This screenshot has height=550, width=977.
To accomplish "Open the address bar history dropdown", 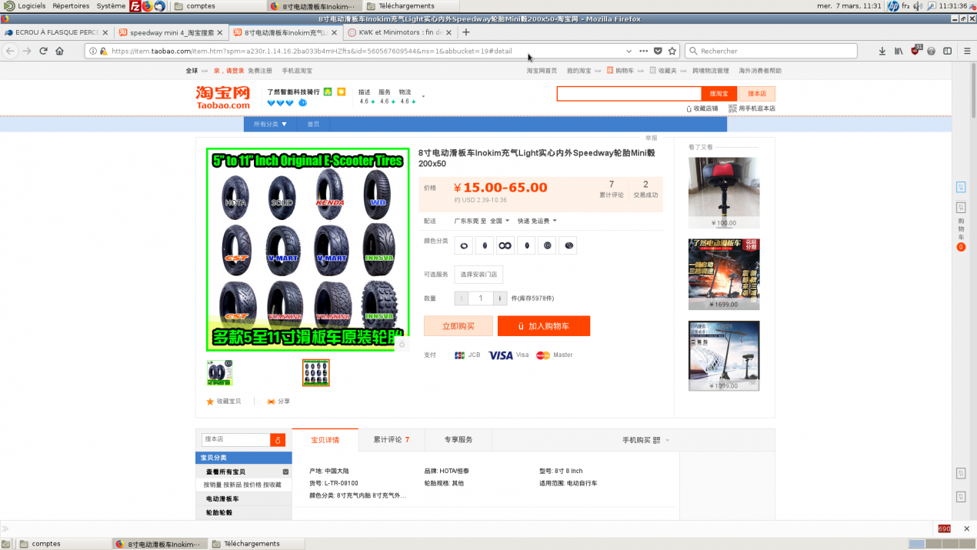I will tap(629, 51).
